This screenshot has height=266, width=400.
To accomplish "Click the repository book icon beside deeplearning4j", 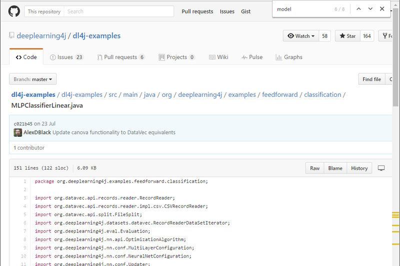I will (x=11, y=35).
